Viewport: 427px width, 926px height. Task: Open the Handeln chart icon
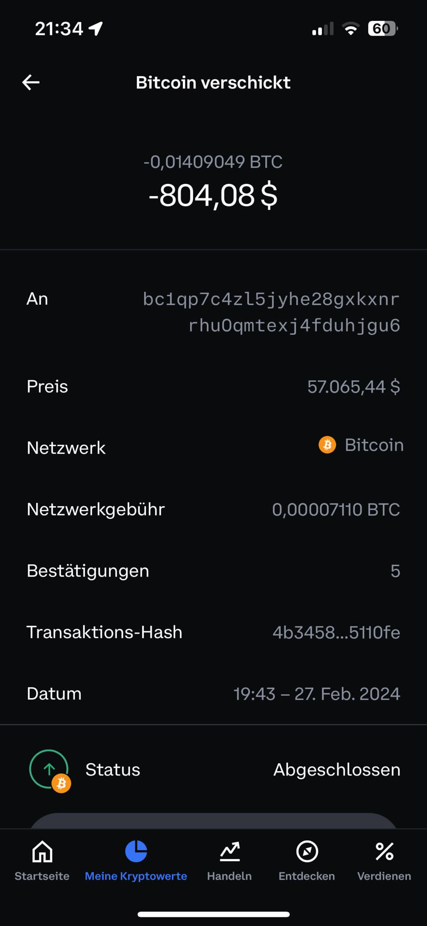(230, 851)
